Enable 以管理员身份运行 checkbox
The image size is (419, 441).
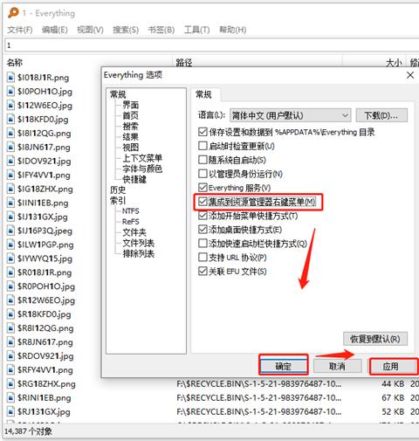point(203,174)
